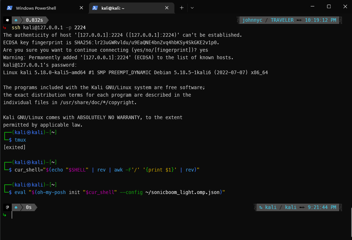Click the home icon in the bottom prompt segment
The width and height of the screenshot is (352, 240).
tap(16, 207)
